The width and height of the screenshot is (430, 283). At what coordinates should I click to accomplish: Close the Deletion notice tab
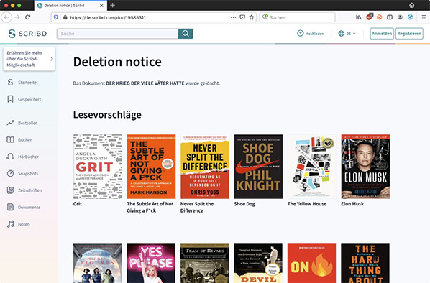pos(101,6)
